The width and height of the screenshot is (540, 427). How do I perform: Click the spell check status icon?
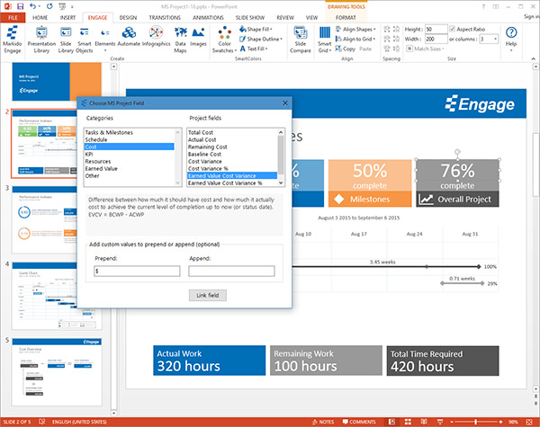point(42,422)
